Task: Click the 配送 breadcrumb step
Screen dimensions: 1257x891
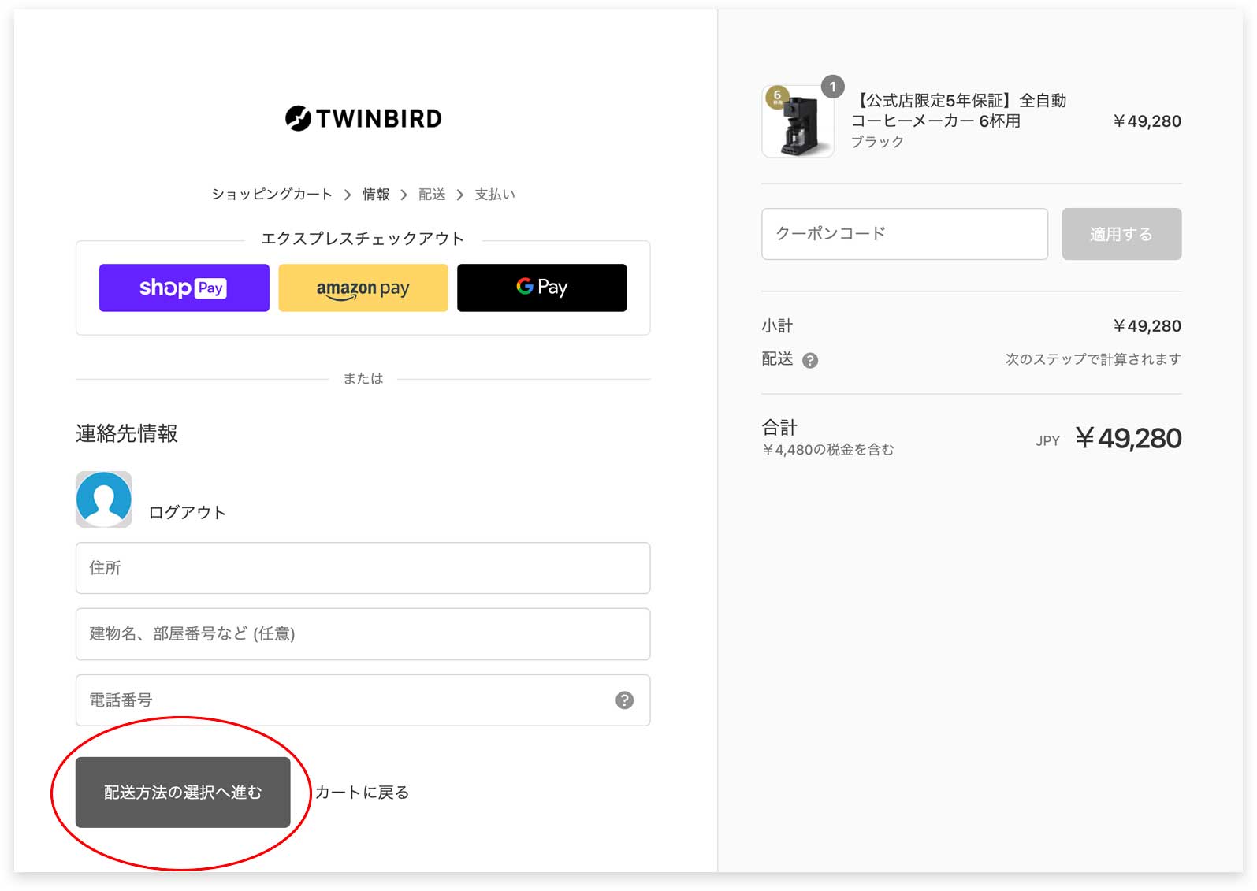Action: (432, 194)
